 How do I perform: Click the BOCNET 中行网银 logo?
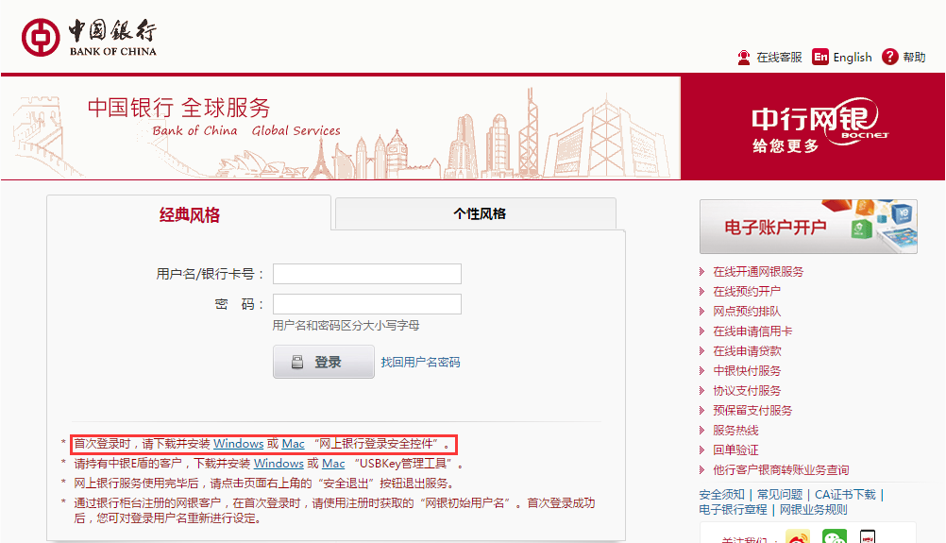click(x=813, y=127)
